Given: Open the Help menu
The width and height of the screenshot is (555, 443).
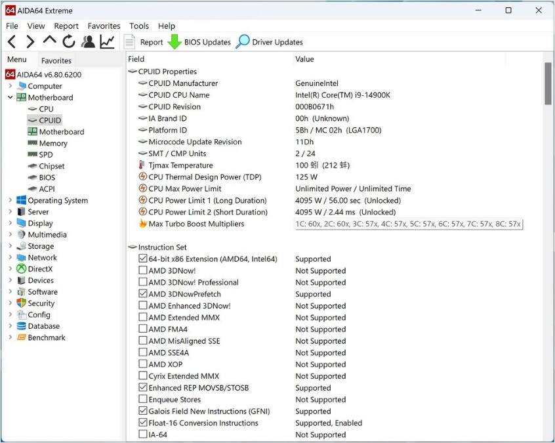Looking at the screenshot, I should coord(167,26).
